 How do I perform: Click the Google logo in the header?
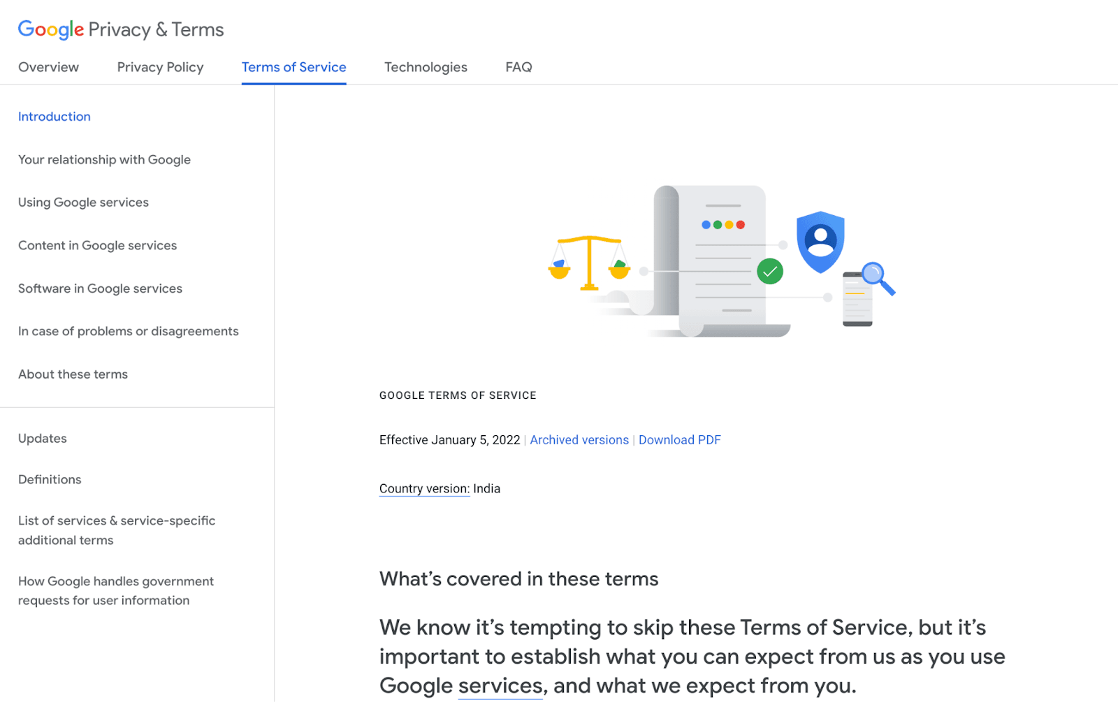coord(51,29)
